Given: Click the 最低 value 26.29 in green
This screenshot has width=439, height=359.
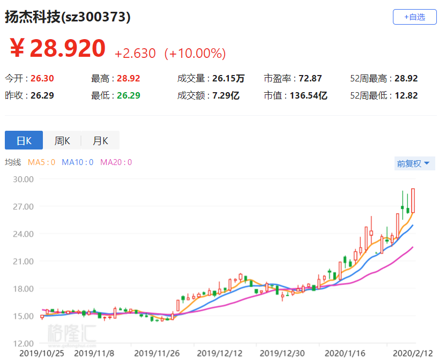Looking at the screenshot, I should point(128,95).
